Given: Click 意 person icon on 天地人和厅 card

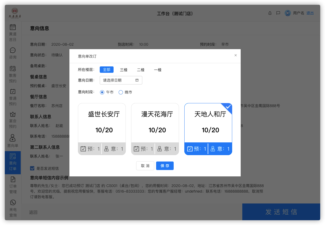Looking at the screenshot, I should [213, 149].
